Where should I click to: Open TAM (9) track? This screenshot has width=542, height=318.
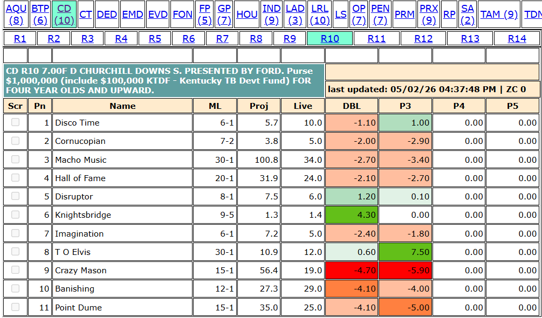click(x=499, y=14)
